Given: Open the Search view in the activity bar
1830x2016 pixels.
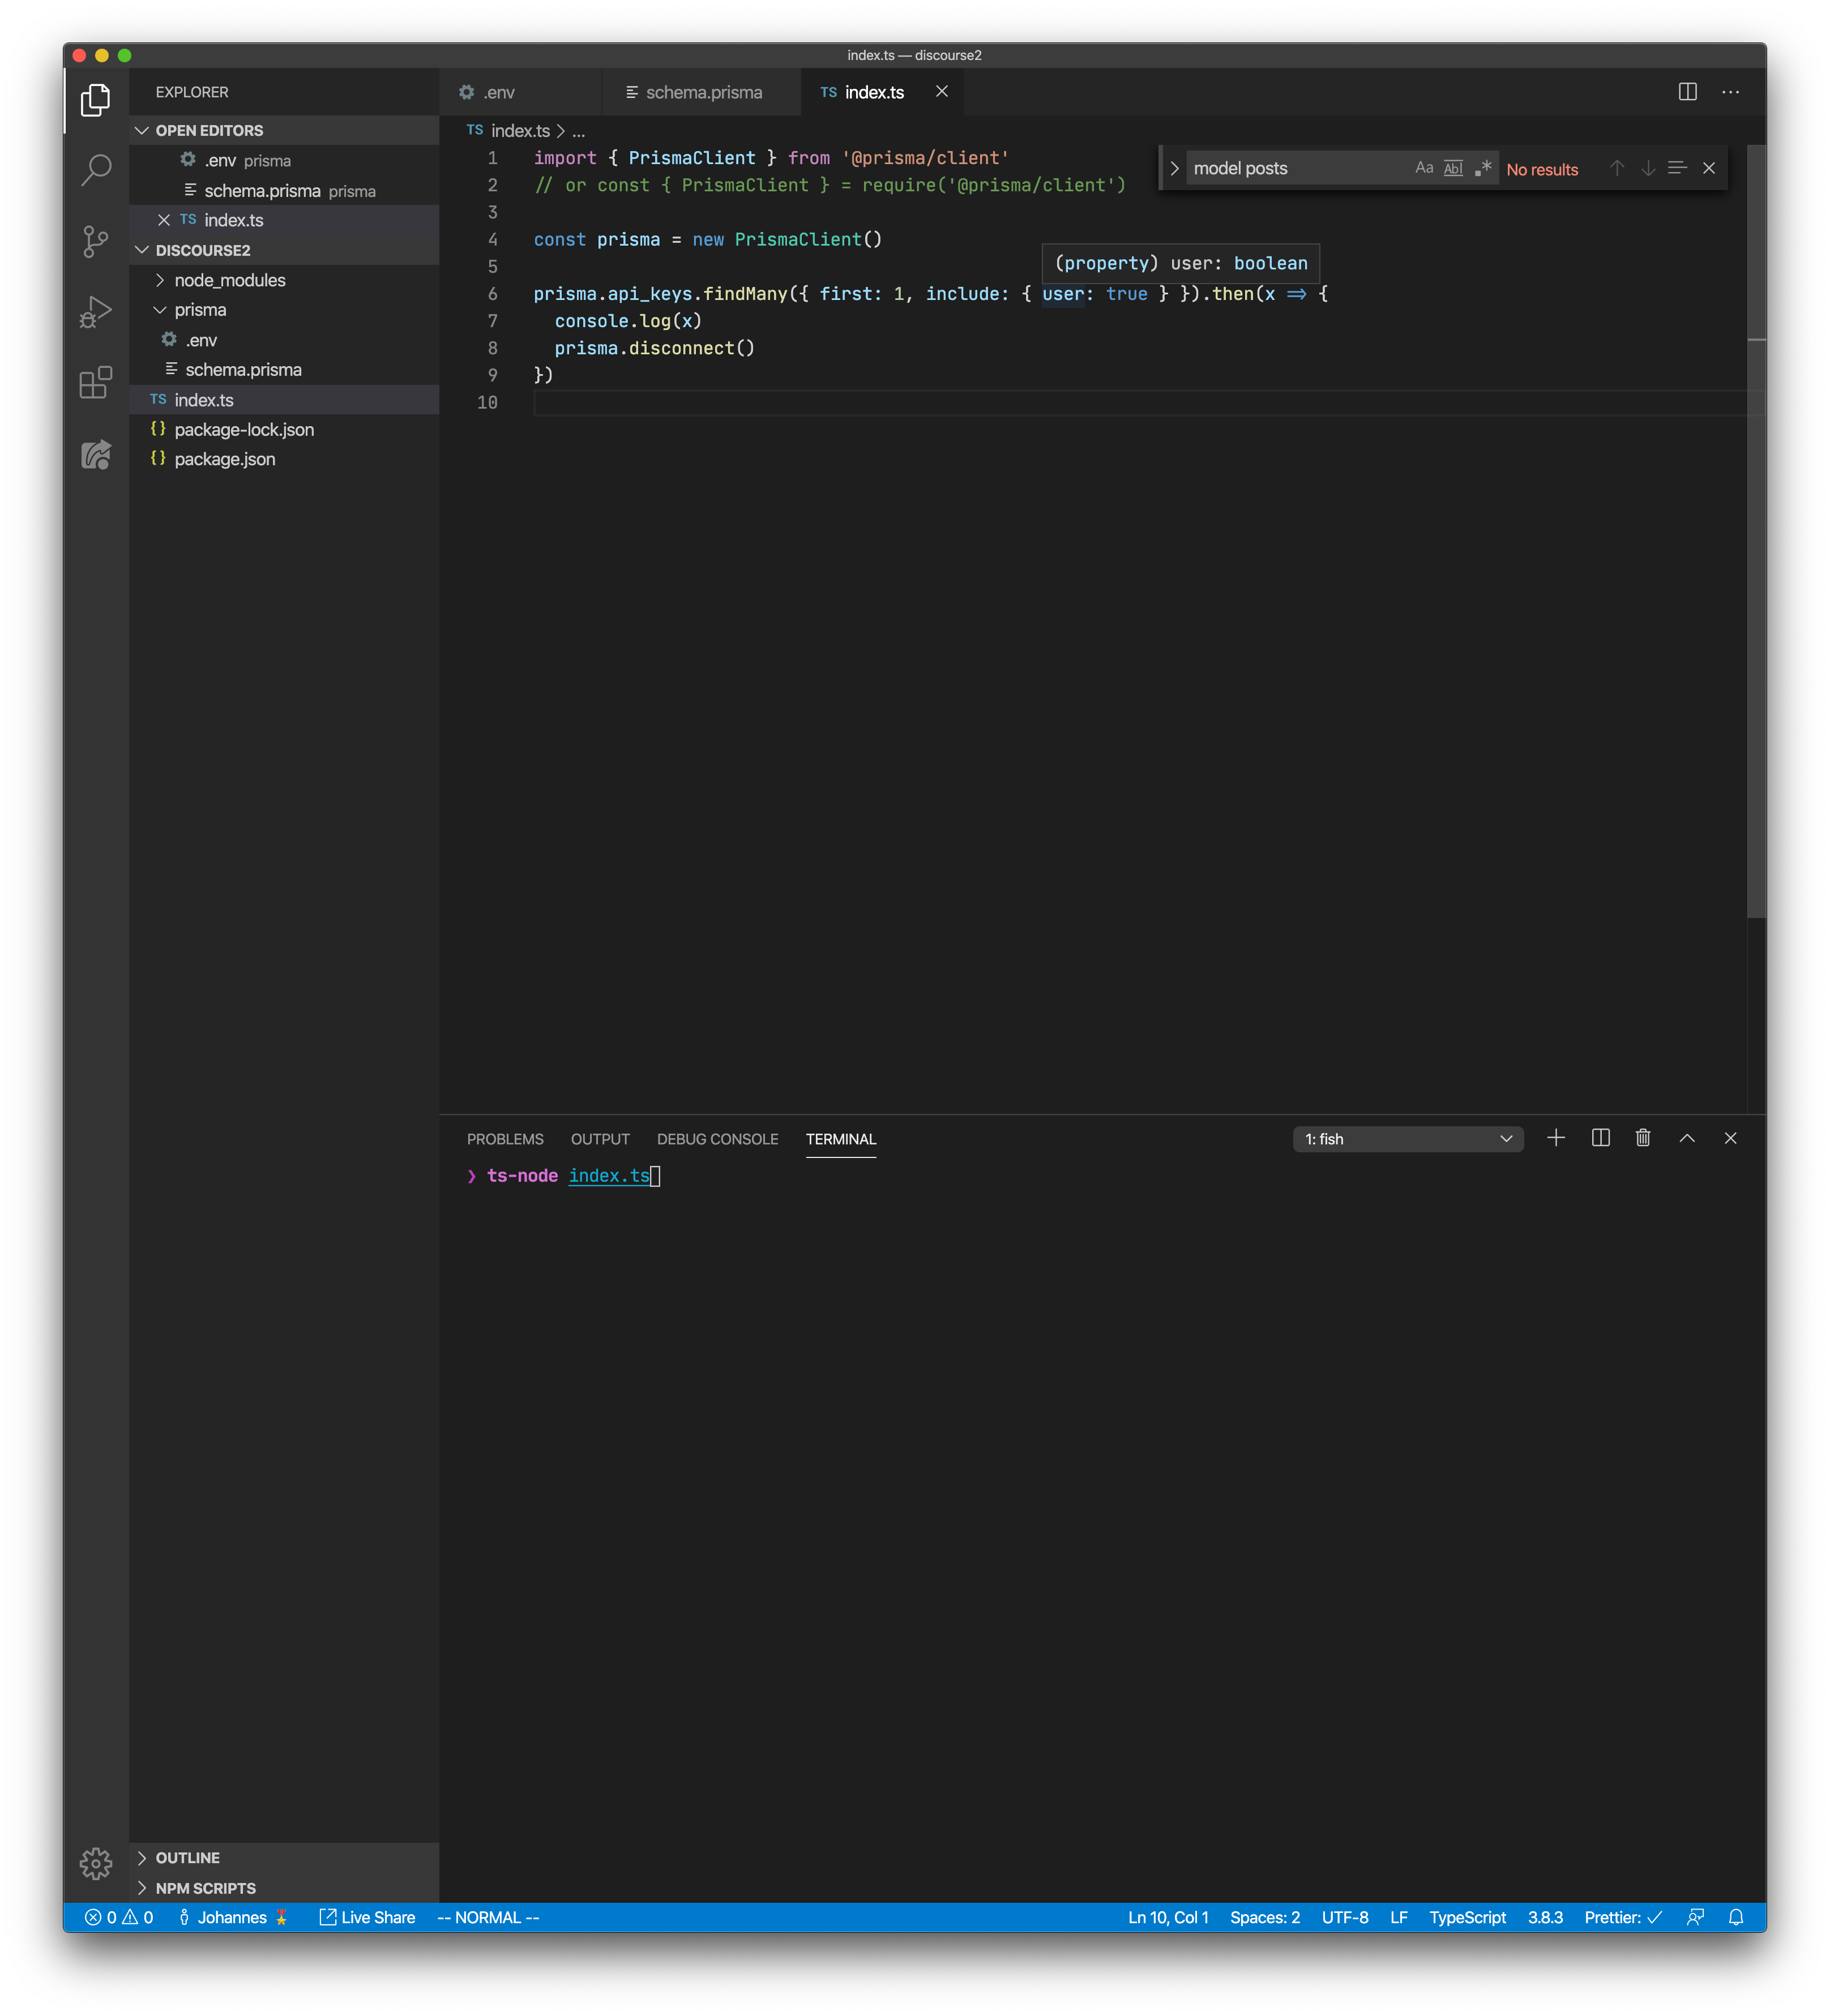Looking at the screenshot, I should click(x=96, y=170).
